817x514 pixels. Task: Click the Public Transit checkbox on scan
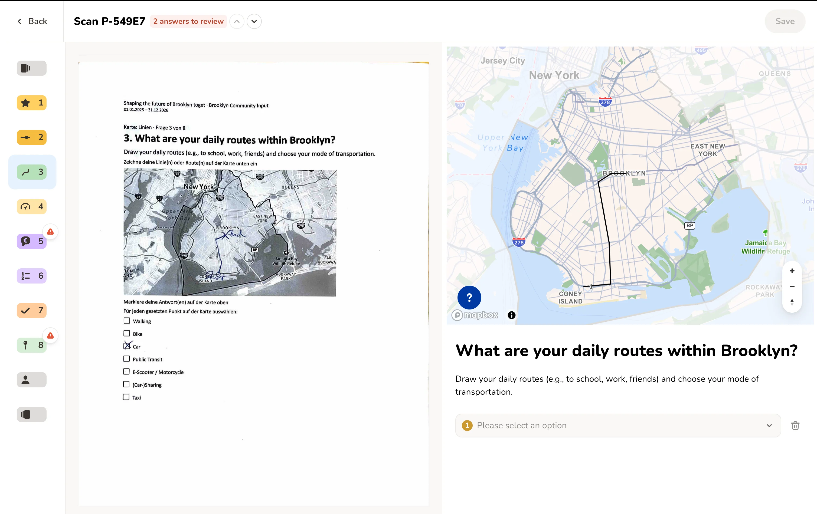[x=126, y=359]
